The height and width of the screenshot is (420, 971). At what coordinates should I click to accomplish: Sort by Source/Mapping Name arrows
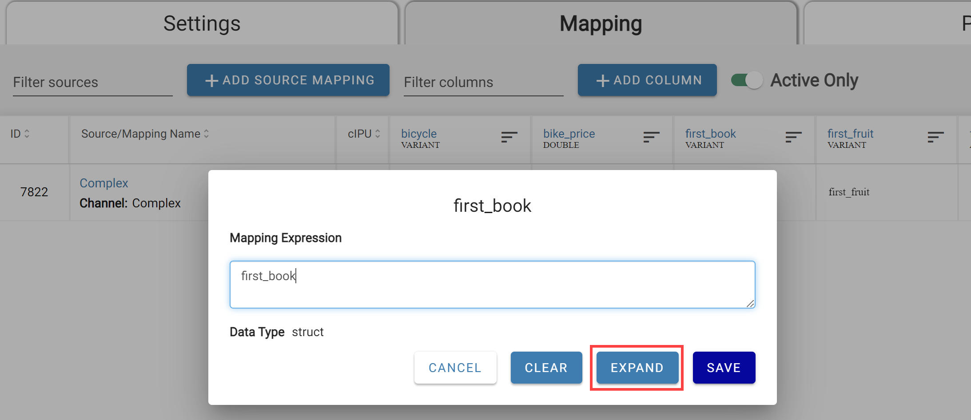point(207,134)
